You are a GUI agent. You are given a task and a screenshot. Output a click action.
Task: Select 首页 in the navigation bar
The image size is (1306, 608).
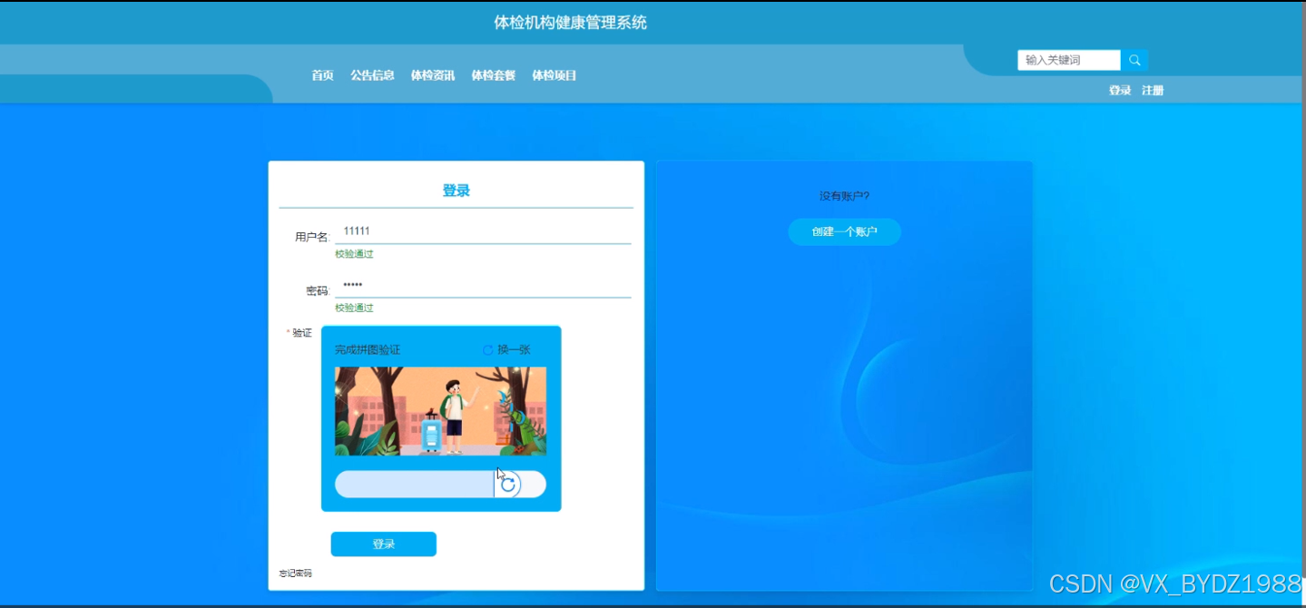coord(321,75)
